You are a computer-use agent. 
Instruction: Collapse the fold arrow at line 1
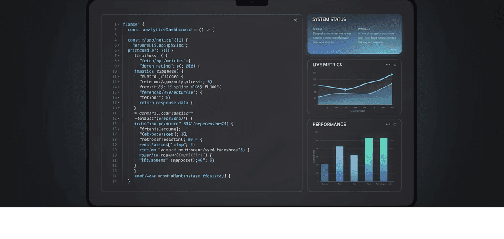pyautogui.click(x=119, y=24)
